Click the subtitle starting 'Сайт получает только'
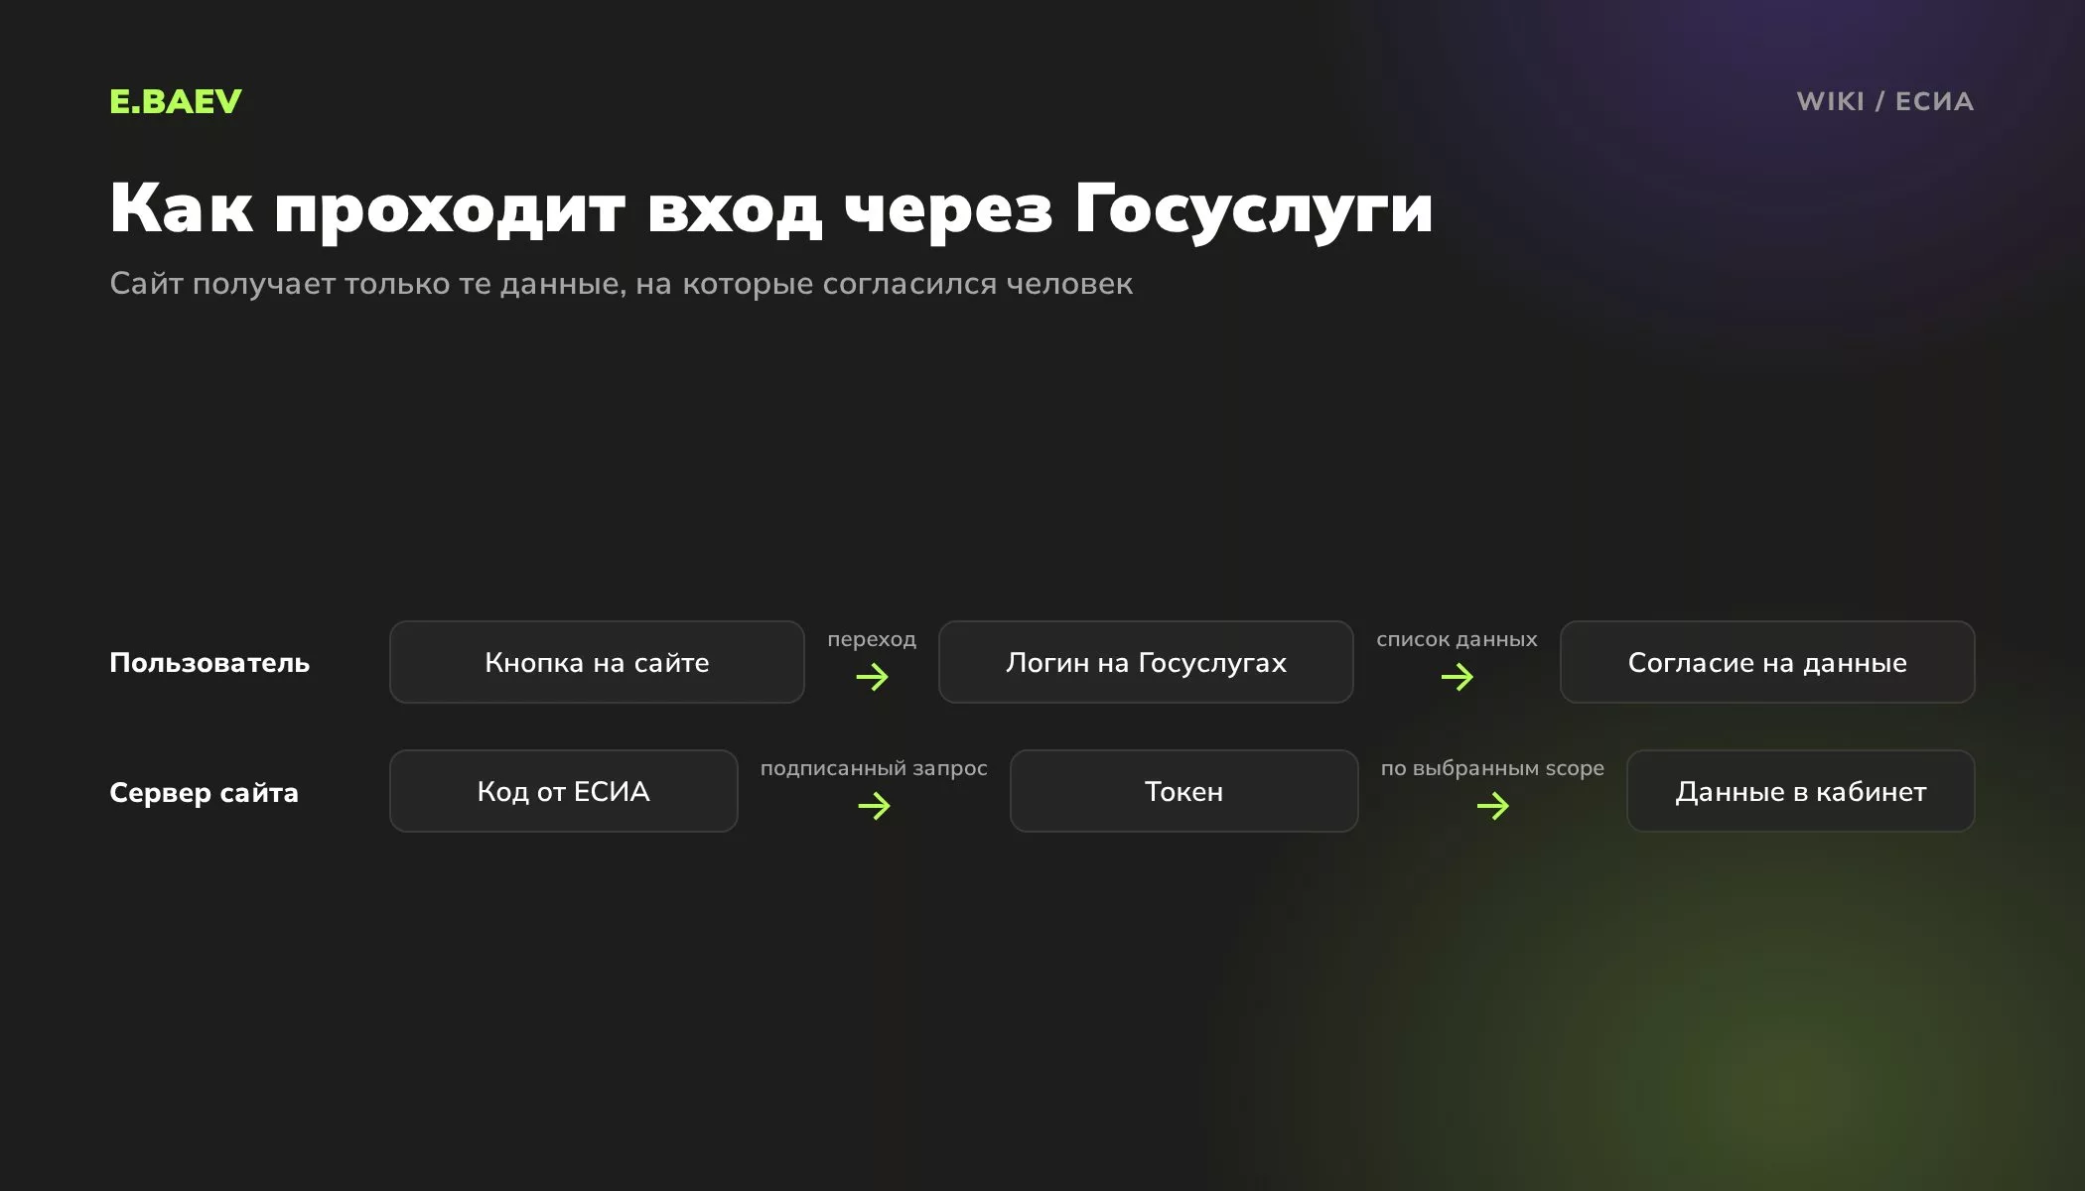The image size is (2085, 1191). [622, 284]
